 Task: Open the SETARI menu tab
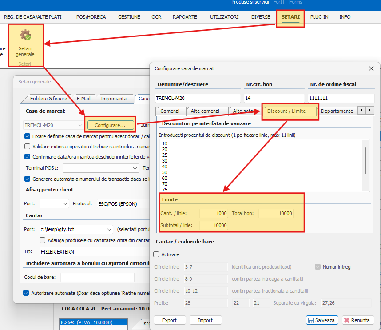290,17
